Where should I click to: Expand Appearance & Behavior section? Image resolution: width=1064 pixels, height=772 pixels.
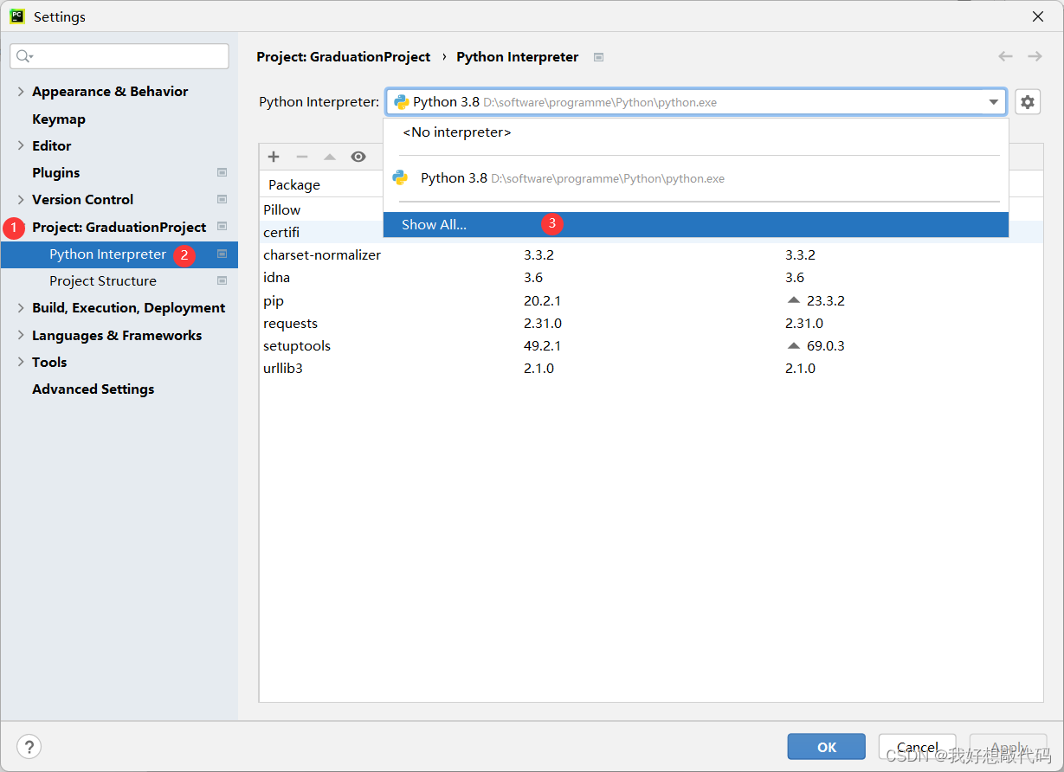(21, 91)
